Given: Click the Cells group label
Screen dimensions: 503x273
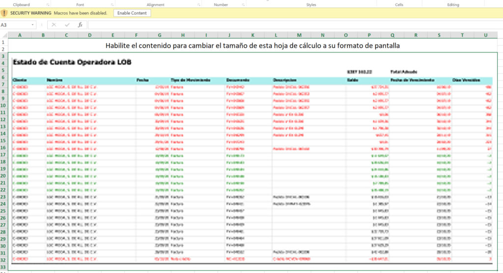Looking at the screenshot, I should tap(399, 5).
